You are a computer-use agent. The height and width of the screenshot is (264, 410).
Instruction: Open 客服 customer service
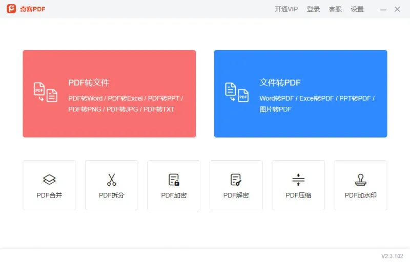point(335,9)
